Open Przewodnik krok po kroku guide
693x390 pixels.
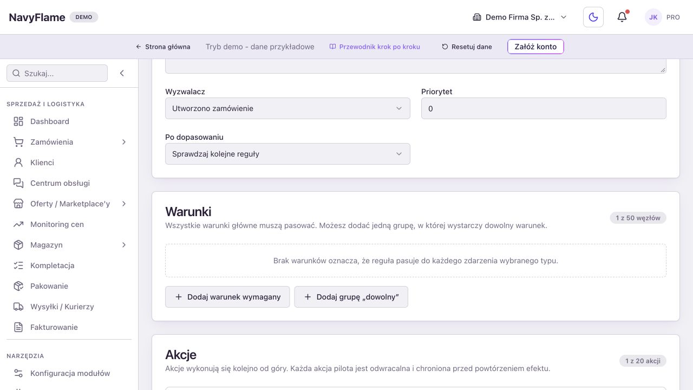point(375,47)
